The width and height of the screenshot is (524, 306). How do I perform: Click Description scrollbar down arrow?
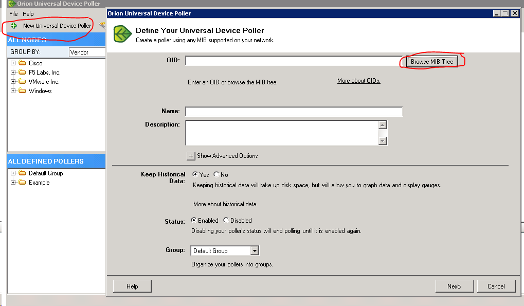pos(383,141)
